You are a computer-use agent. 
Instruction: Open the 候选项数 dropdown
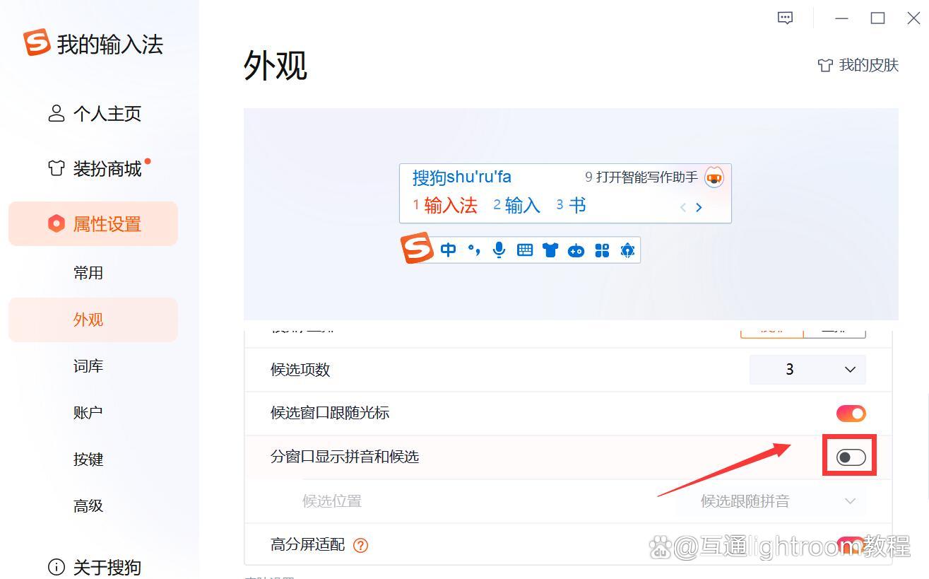(807, 369)
